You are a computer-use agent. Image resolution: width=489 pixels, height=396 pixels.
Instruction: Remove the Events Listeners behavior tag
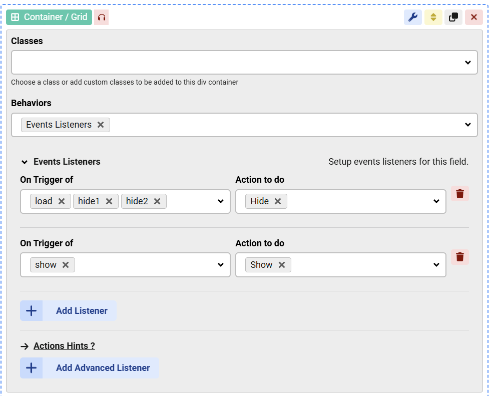coord(101,125)
